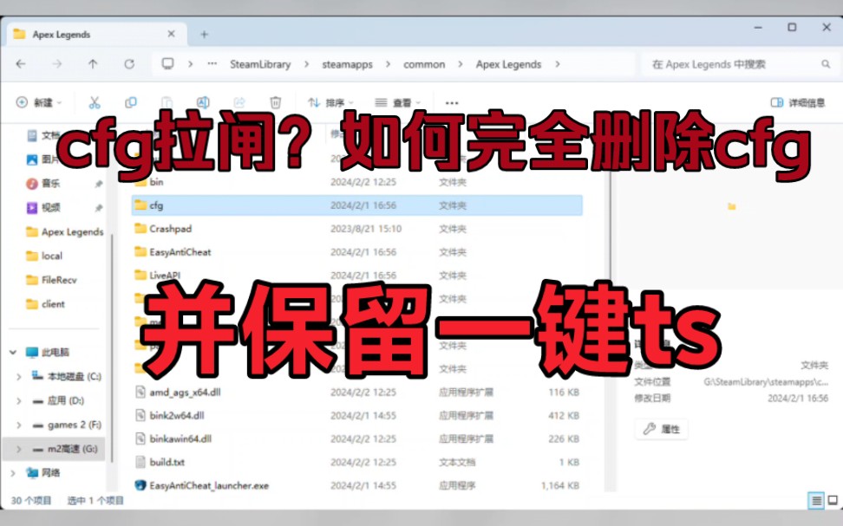Open steamapps in the breadcrumb path

point(346,63)
